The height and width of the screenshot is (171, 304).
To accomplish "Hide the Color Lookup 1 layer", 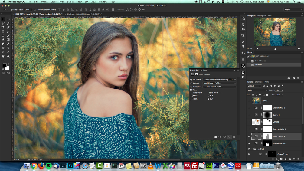I will [249, 136].
